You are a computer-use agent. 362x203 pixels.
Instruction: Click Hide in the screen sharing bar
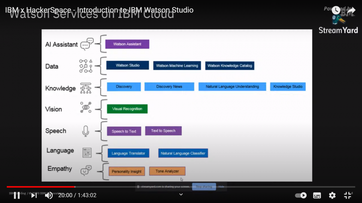(x=221, y=187)
